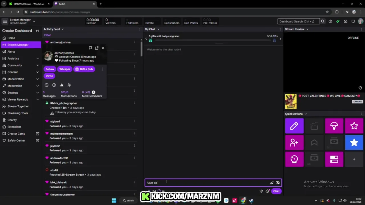
Task: Open Alerts in sidebar
Action: point(21,52)
